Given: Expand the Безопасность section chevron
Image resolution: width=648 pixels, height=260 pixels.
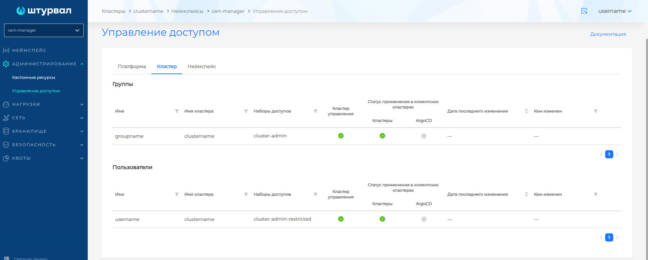Looking at the screenshot, I should click(82, 145).
